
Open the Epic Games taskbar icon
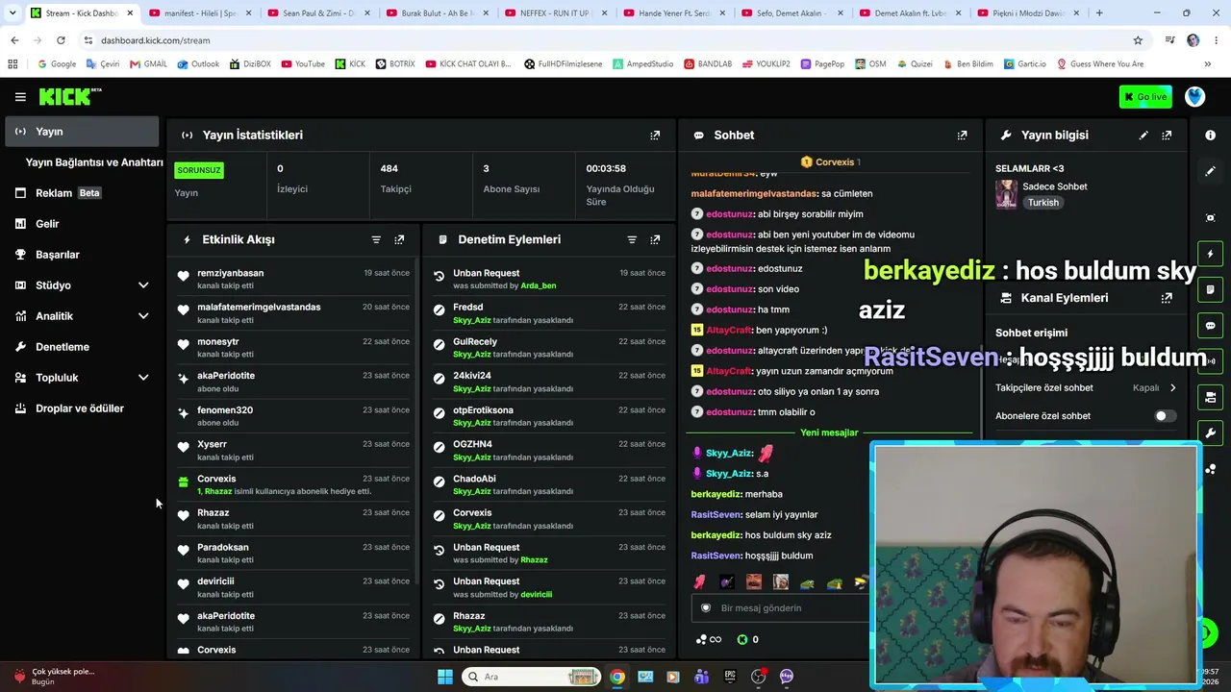[x=730, y=677]
